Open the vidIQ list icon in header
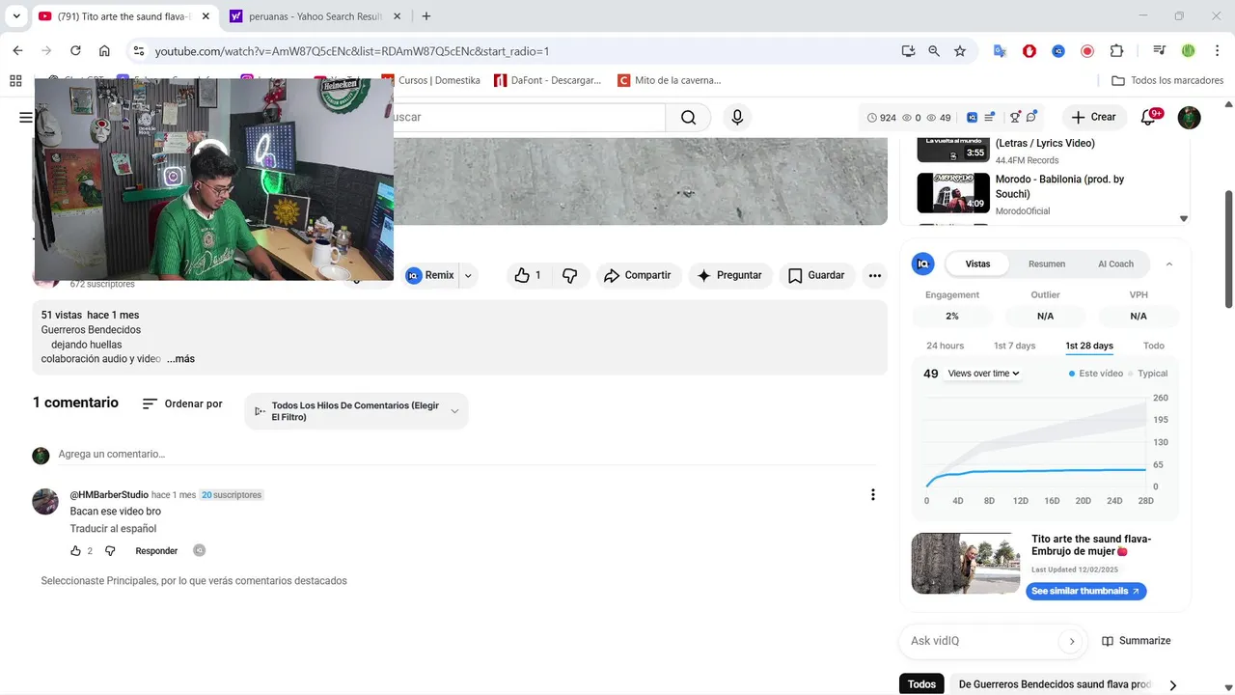The height and width of the screenshot is (695, 1235). click(x=990, y=118)
